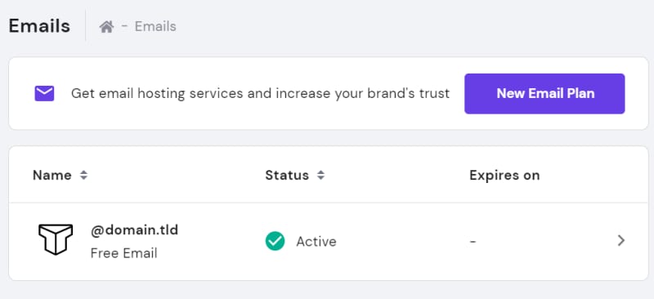This screenshot has width=654, height=299.
Task: Click the Emails page title
Action: [39, 26]
